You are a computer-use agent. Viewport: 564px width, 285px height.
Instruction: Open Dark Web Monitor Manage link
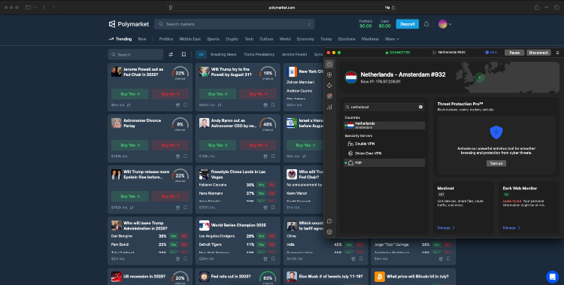(511, 228)
